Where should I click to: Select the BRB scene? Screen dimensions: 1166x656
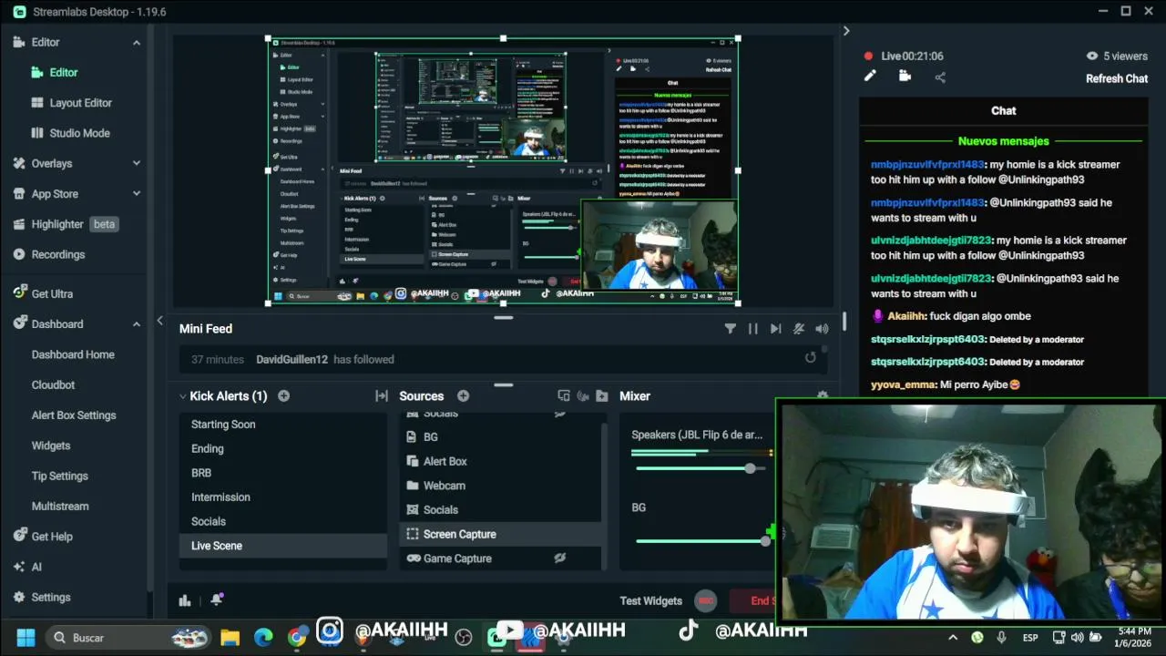pyautogui.click(x=283, y=473)
